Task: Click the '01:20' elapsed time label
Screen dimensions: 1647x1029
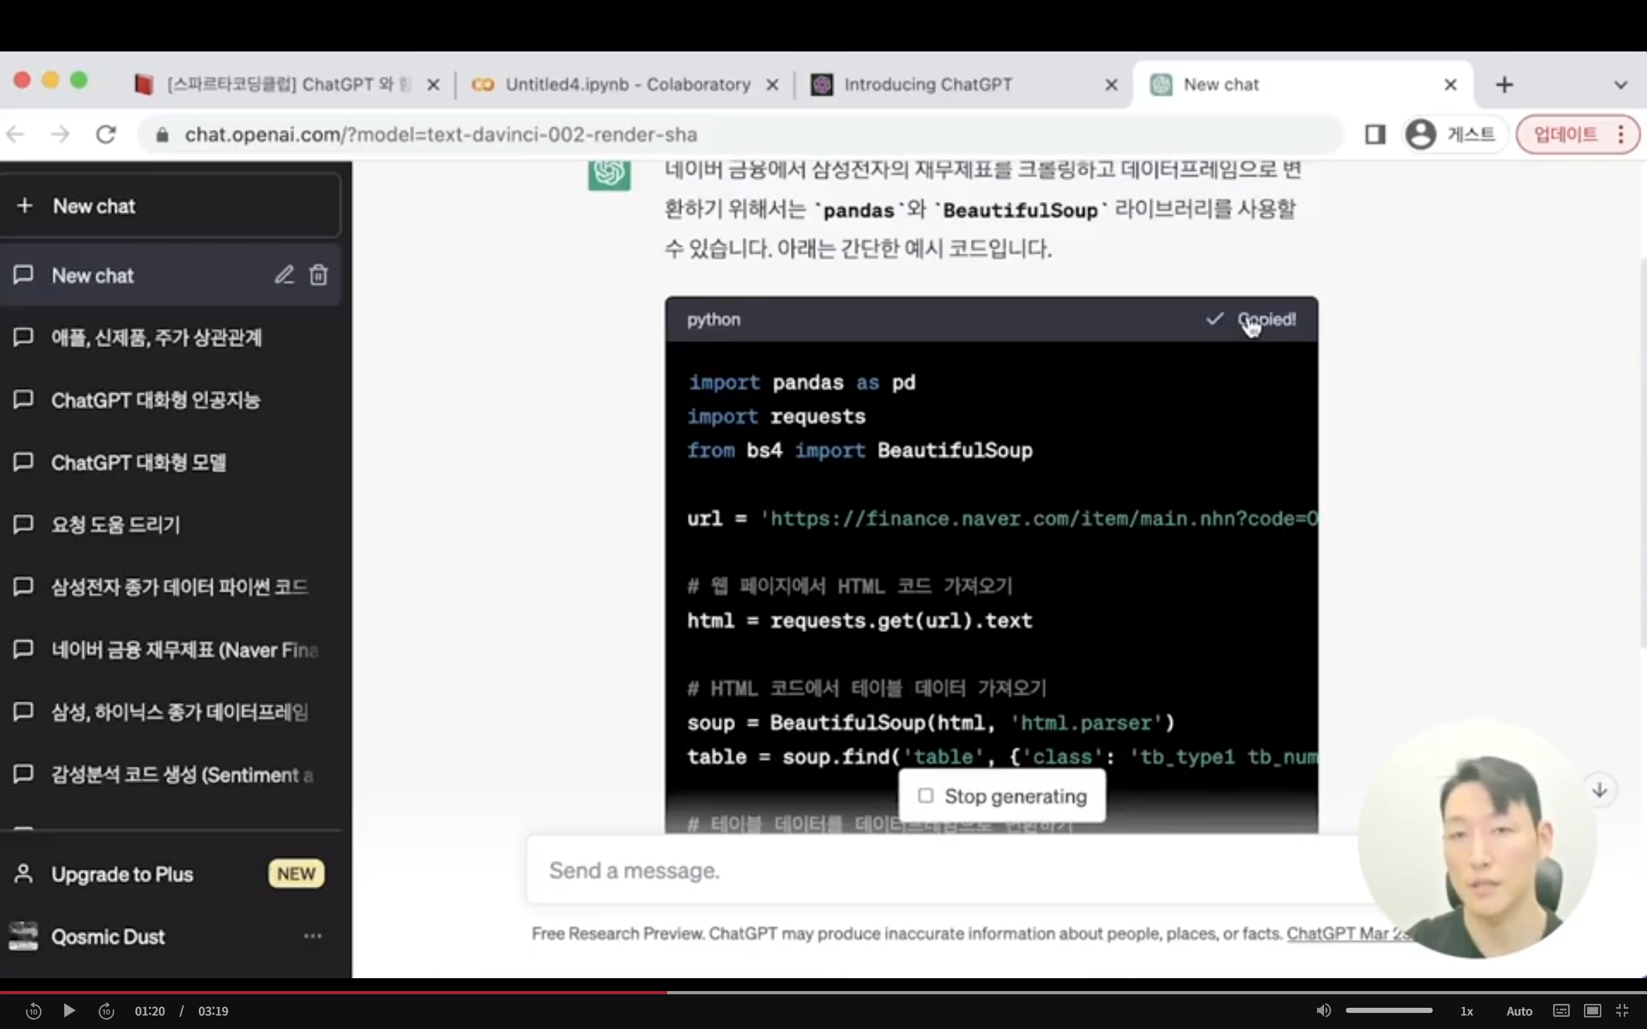Action: pyautogui.click(x=150, y=1011)
